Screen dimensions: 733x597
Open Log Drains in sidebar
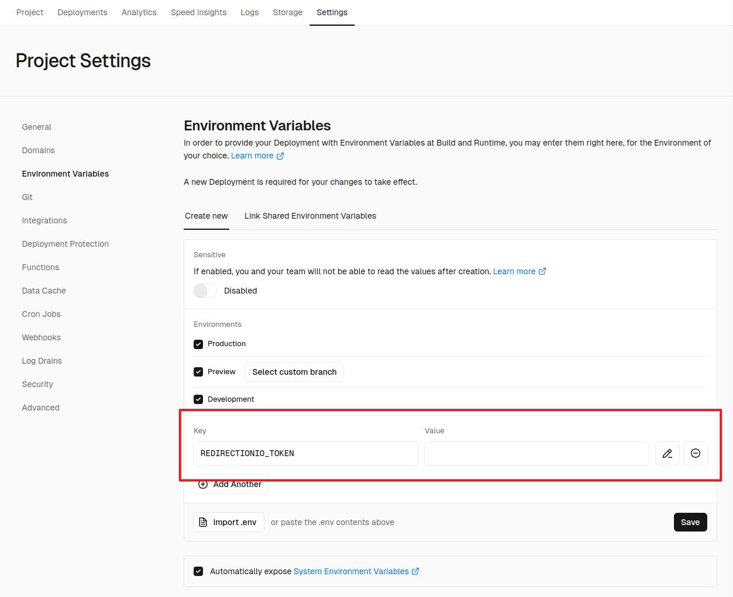42,361
